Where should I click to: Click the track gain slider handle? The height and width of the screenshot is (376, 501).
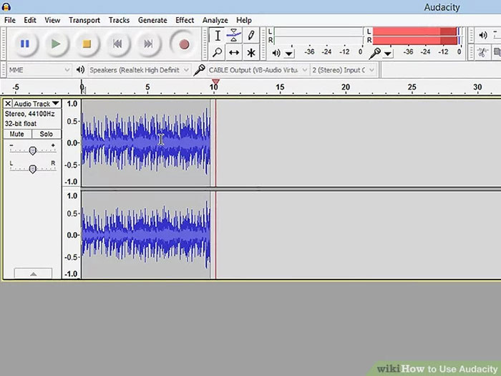[x=32, y=150]
